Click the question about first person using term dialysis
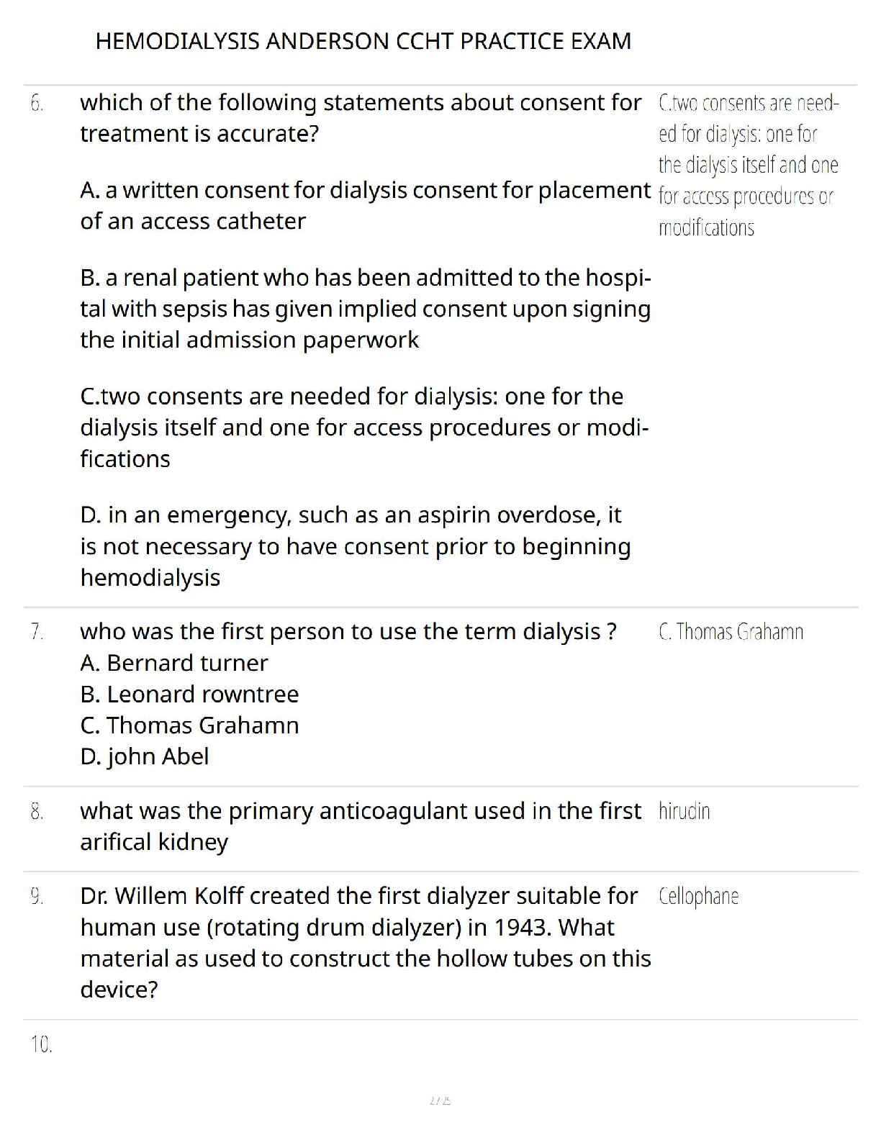 pos(348,632)
